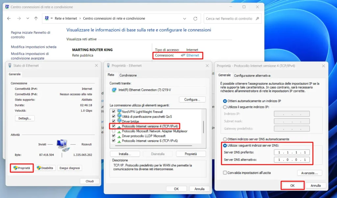Click Annulla in Proprietà - Ethernet
The image size is (337, 198).
point(199,189)
